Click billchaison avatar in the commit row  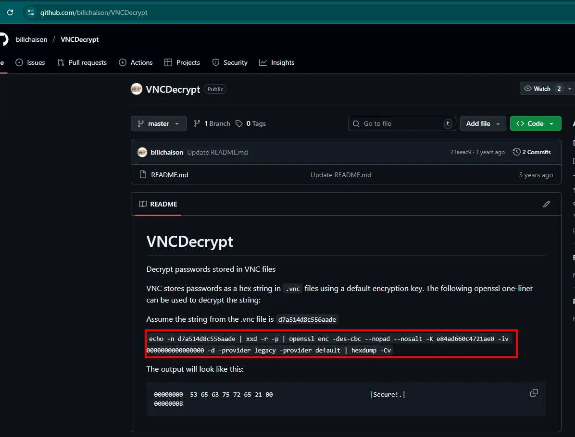point(142,152)
